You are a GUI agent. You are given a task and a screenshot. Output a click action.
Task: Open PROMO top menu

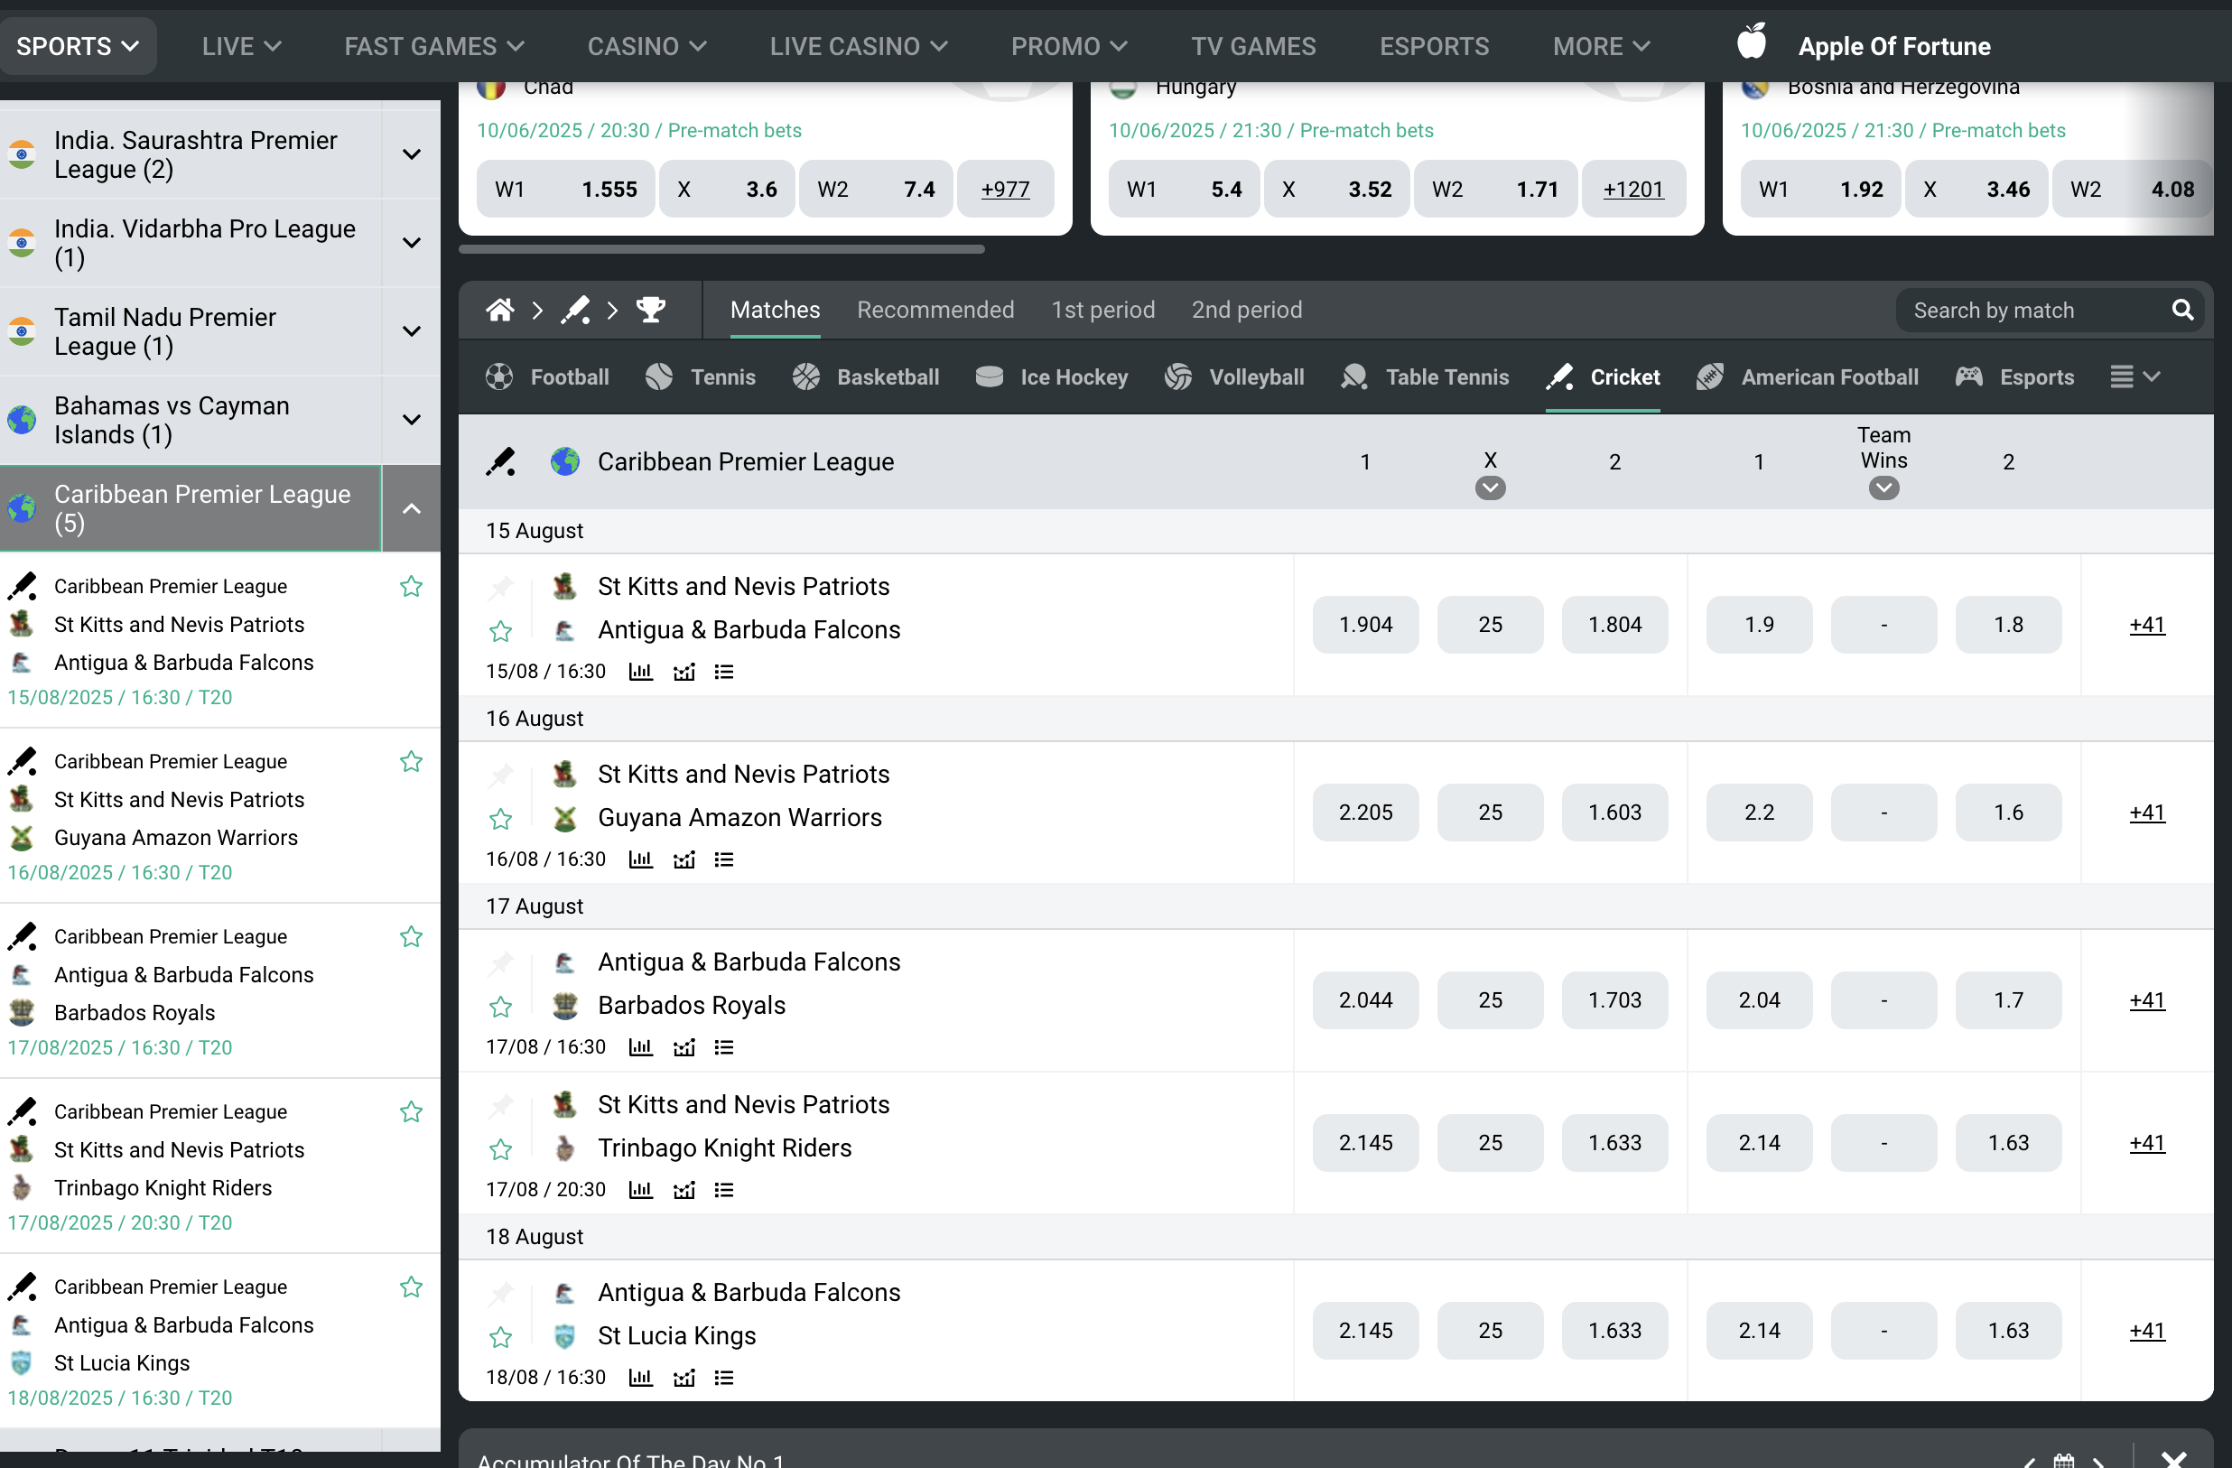(1069, 46)
